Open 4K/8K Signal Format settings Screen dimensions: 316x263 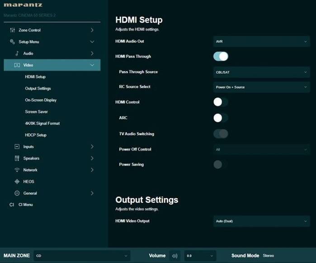pyautogui.click(x=42, y=123)
